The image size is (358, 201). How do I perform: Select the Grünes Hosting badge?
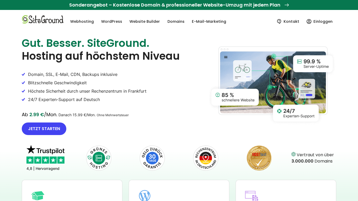coord(99,158)
